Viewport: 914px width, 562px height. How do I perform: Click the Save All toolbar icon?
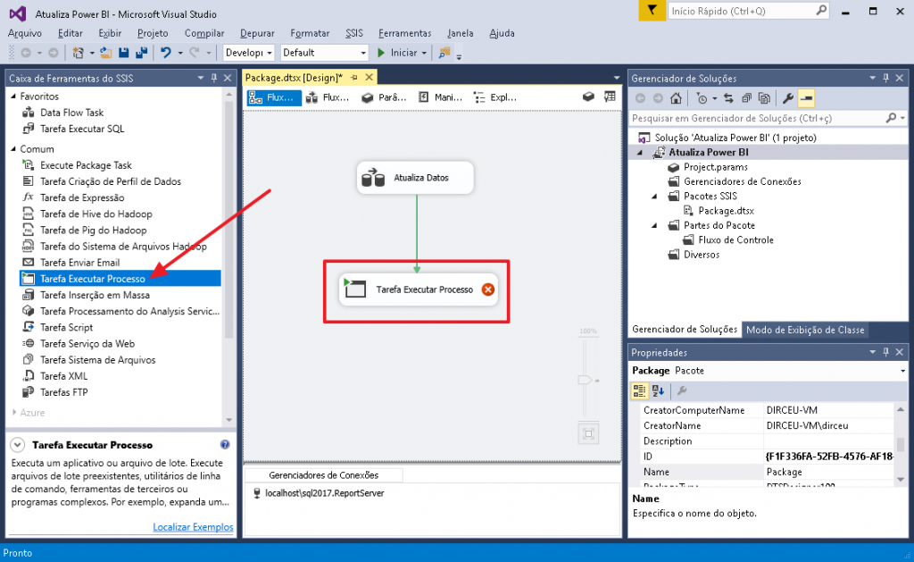click(141, 53)
